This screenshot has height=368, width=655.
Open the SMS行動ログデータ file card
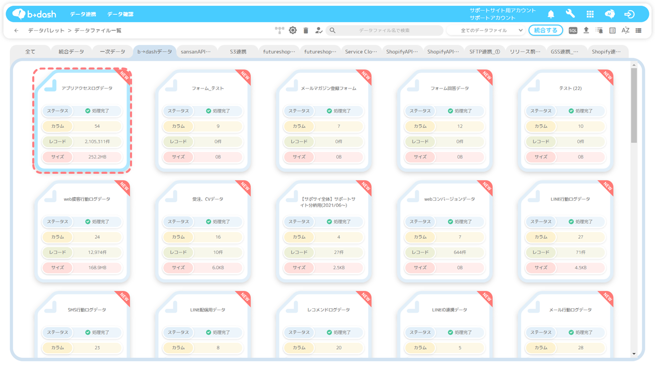coord(82,325)
